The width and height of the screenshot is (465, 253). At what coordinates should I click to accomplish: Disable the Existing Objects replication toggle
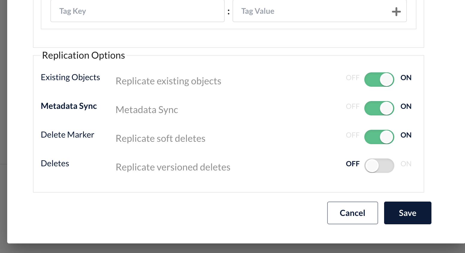(379, 80)
